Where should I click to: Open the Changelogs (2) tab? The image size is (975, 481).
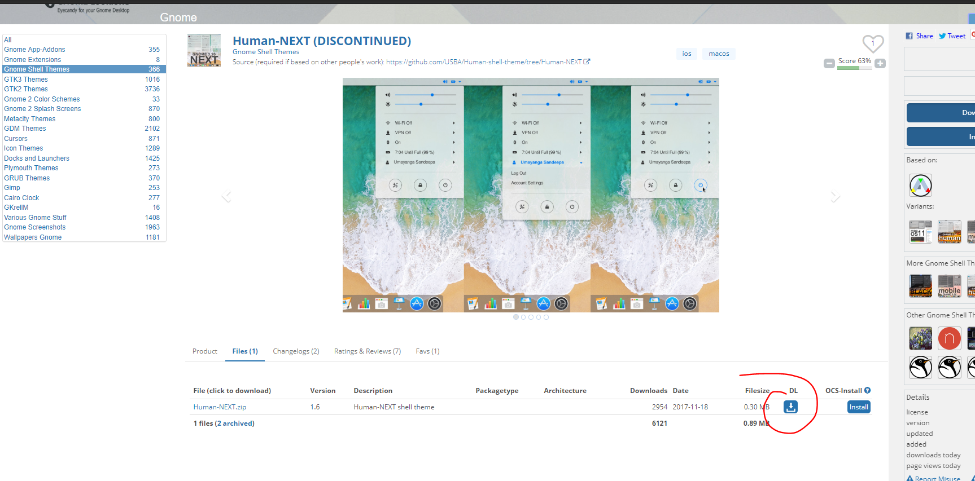pos(296,351)
